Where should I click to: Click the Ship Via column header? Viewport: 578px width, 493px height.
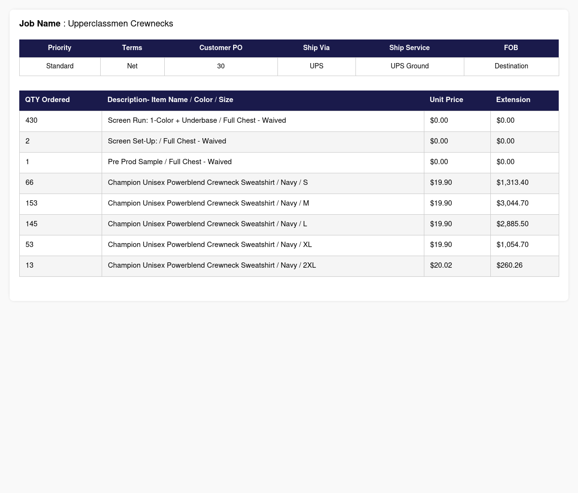tap(316, 48)
